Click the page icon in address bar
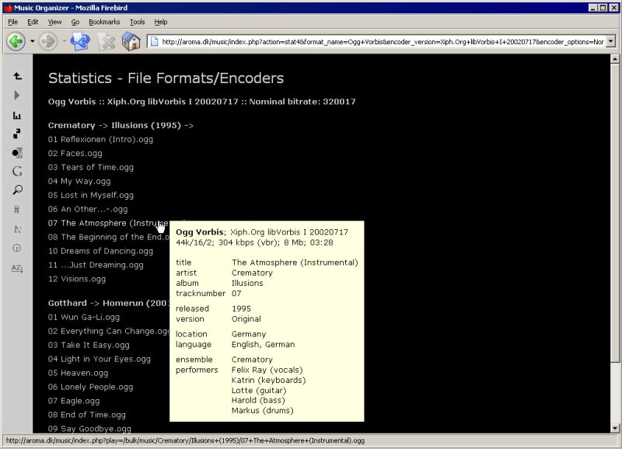 pos(154,41)
